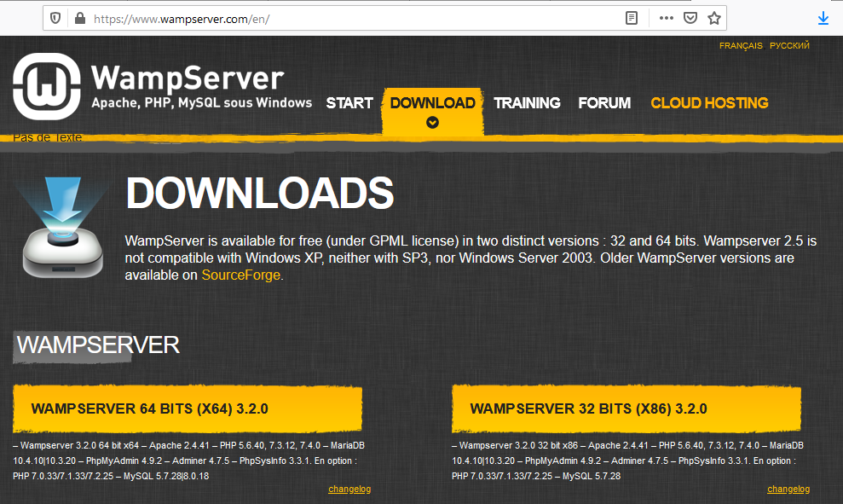843x504 pixels.
Task: Click the tracking protection shield icon
Action: point(55,18)
